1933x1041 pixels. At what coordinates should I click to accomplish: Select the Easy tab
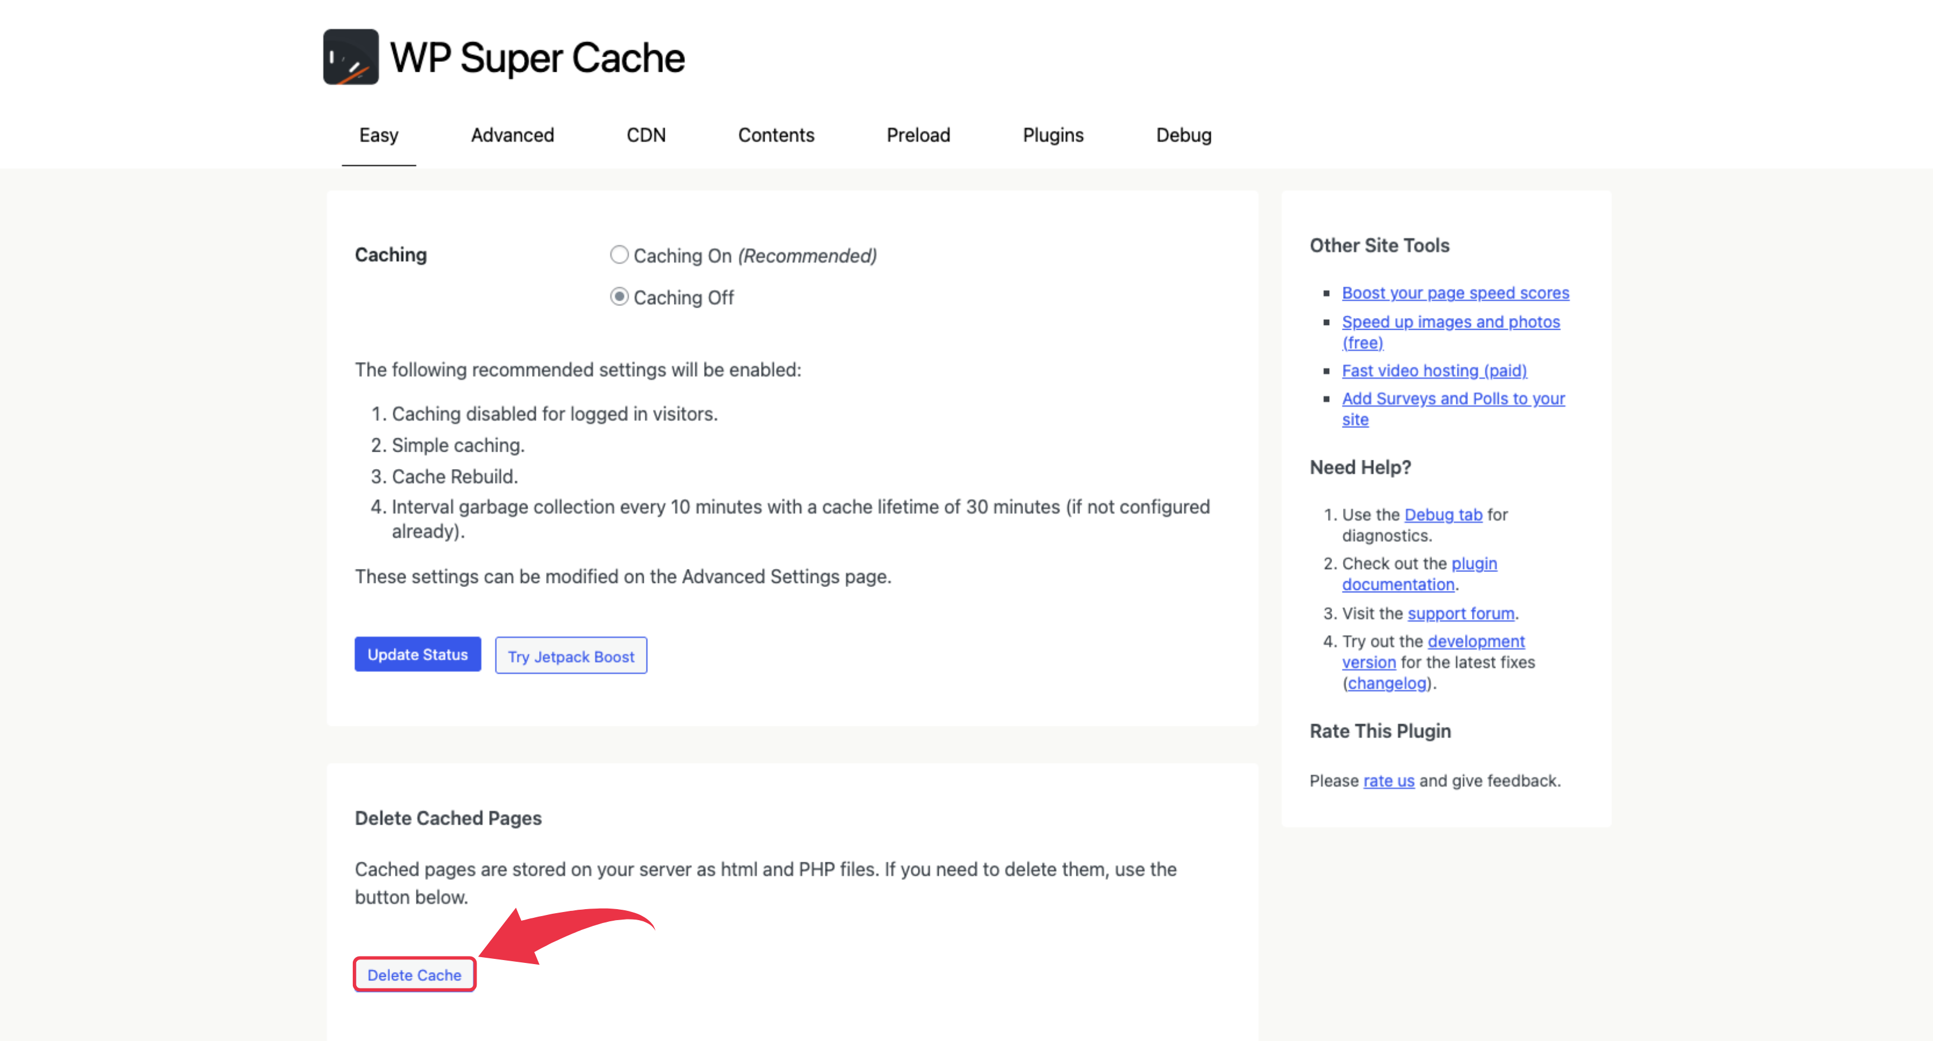[x=378, y=135]
